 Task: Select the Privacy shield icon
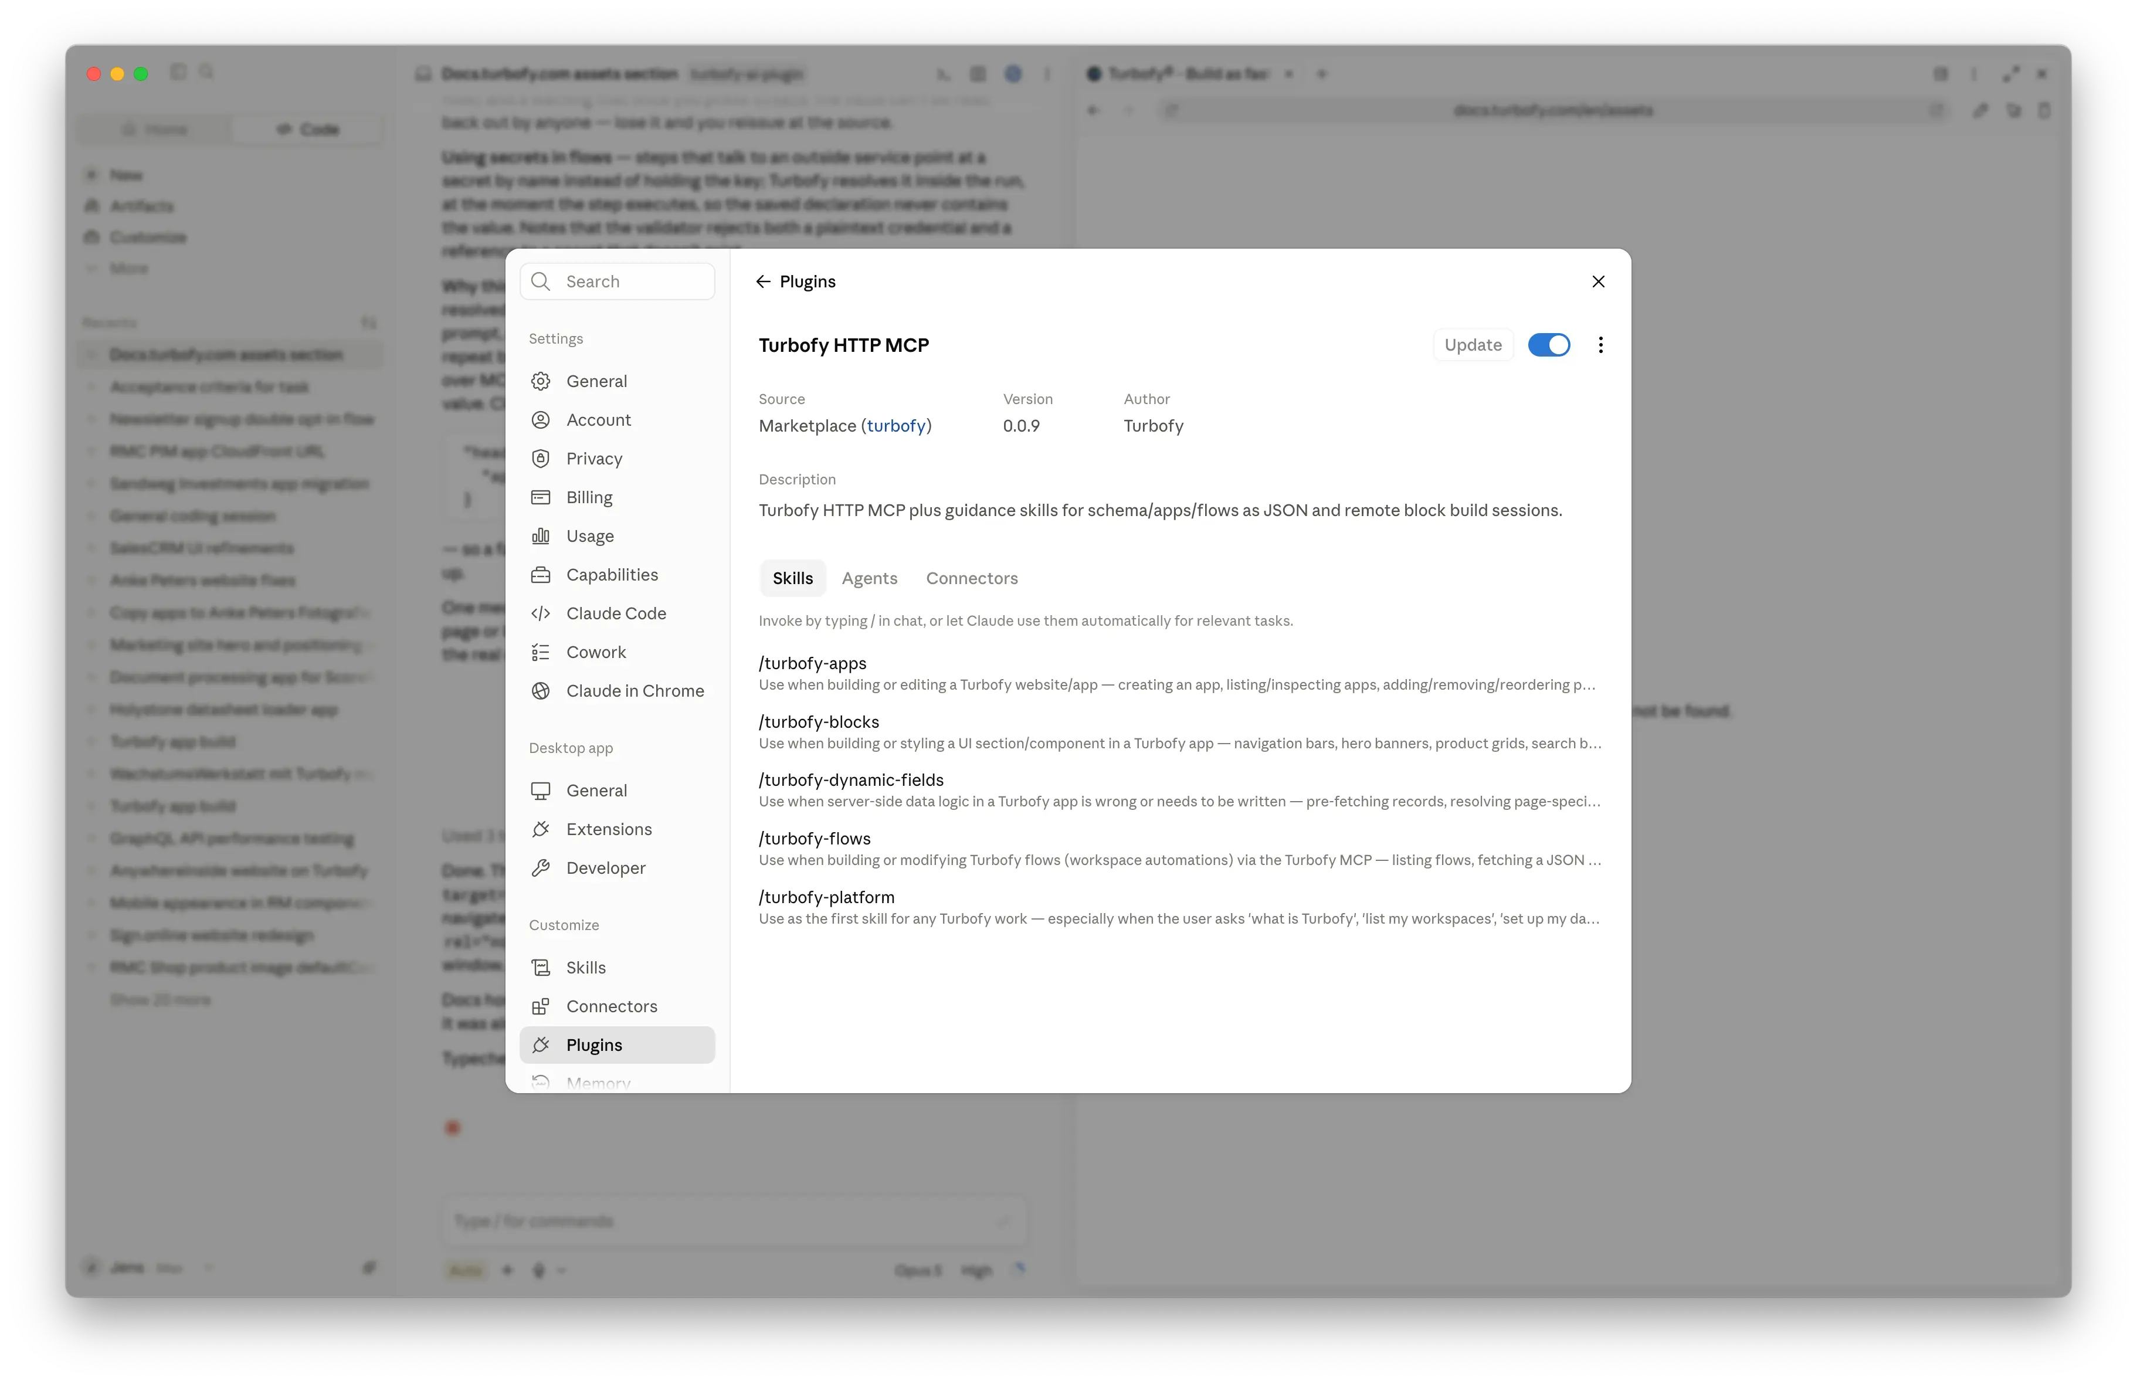tap(541, 458)
